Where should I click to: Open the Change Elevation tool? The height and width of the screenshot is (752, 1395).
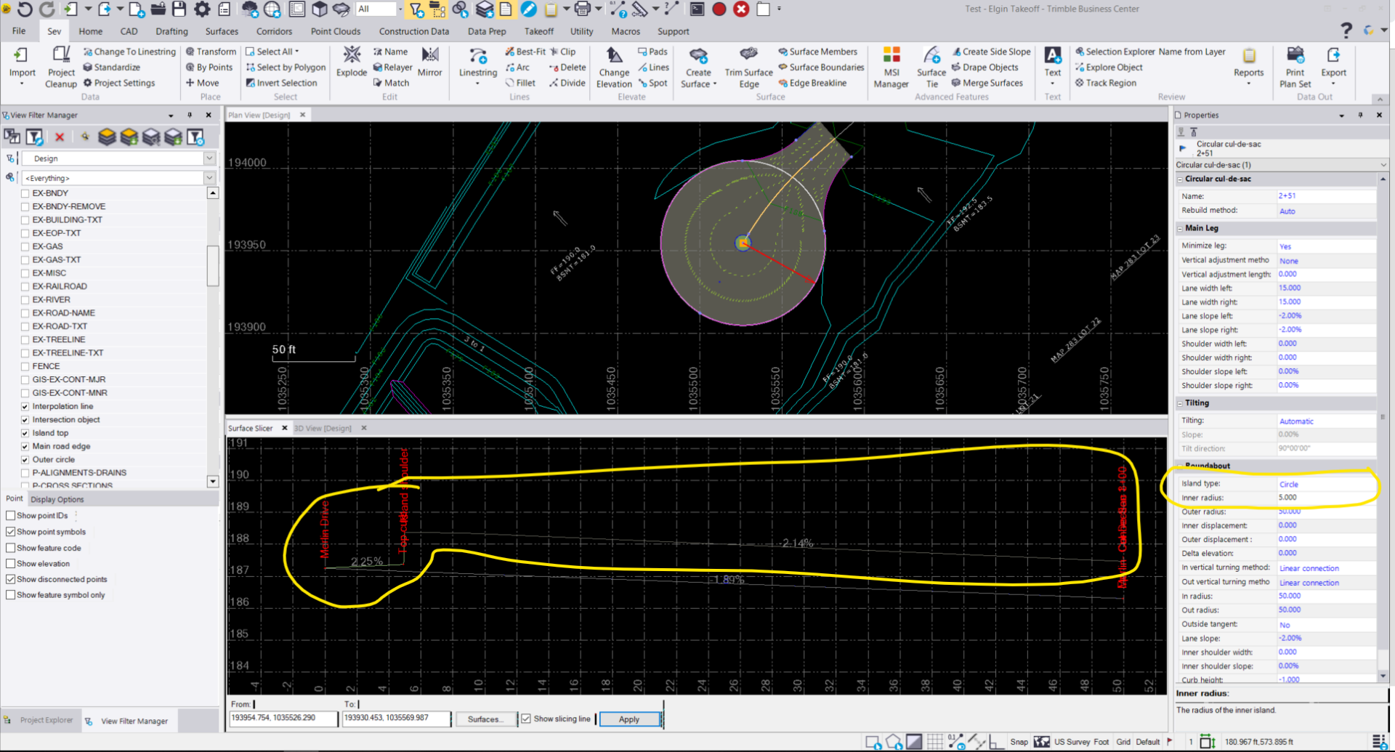pyautogui.click(x=614, y=65)
